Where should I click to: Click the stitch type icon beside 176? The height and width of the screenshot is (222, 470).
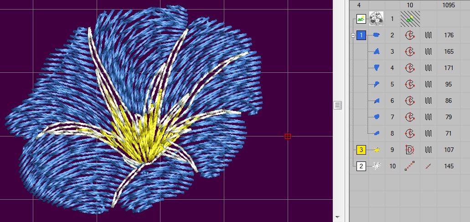tap(429, 35)
